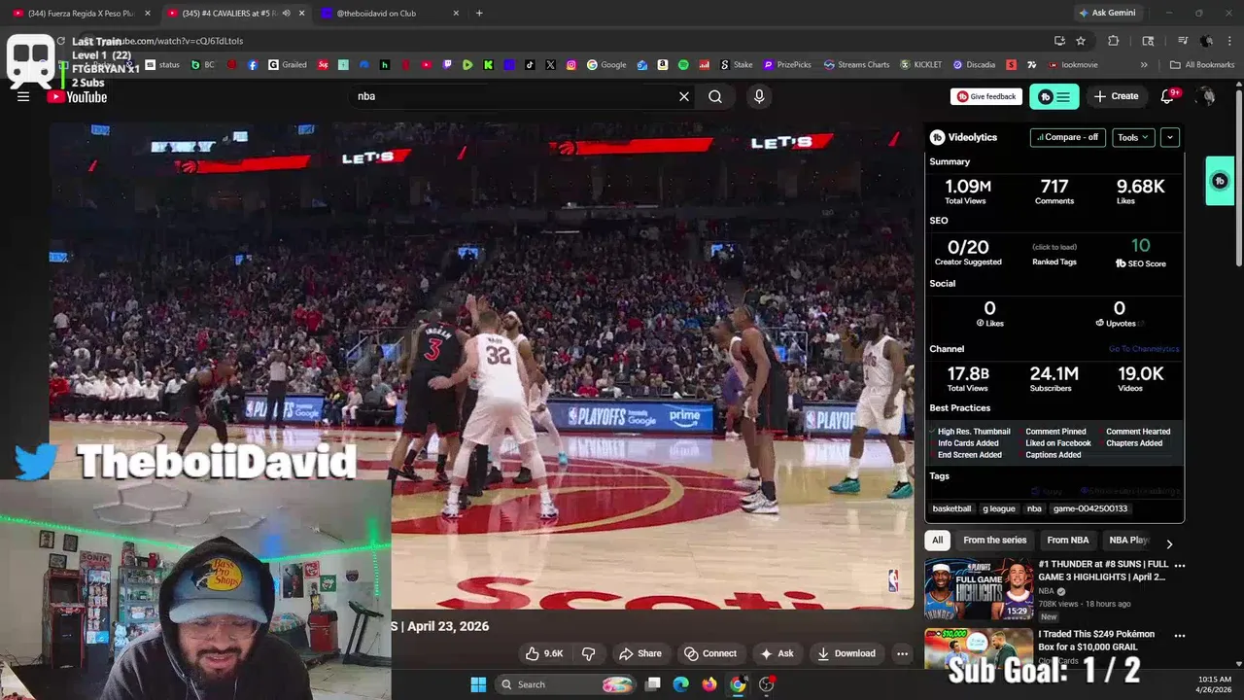The width and height of the screenshot is (1244, 700).
Task: Open the Videolytics Tools dropdown
Action: pyautogui.click(x=1133, y=137)
